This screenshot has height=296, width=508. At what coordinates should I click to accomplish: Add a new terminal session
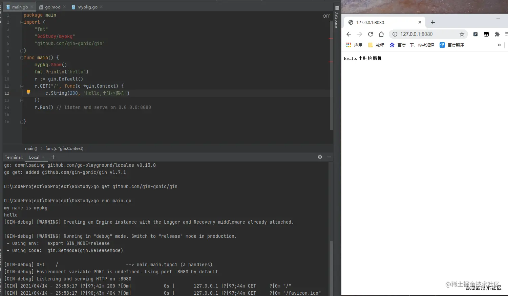point(53,157)
